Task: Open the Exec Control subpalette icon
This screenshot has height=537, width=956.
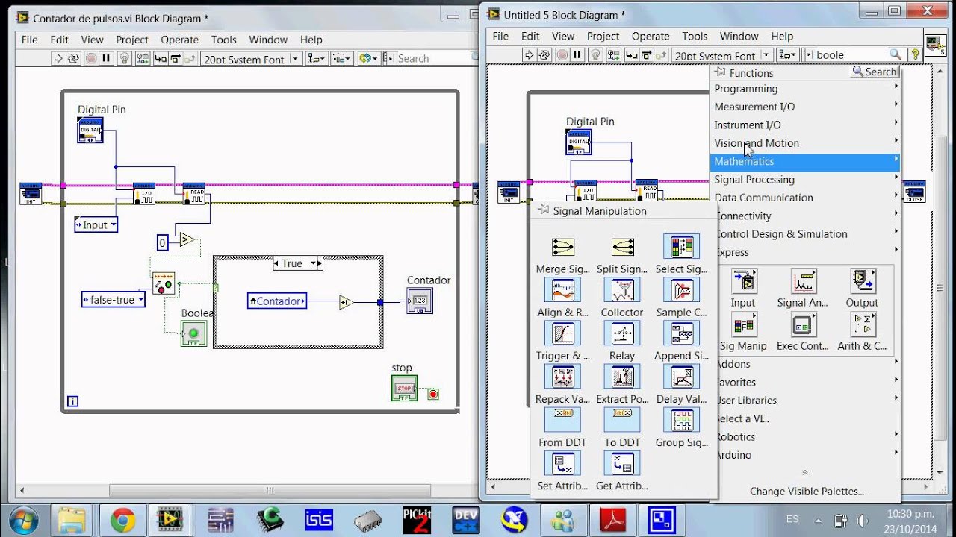Action: (802, 324)
